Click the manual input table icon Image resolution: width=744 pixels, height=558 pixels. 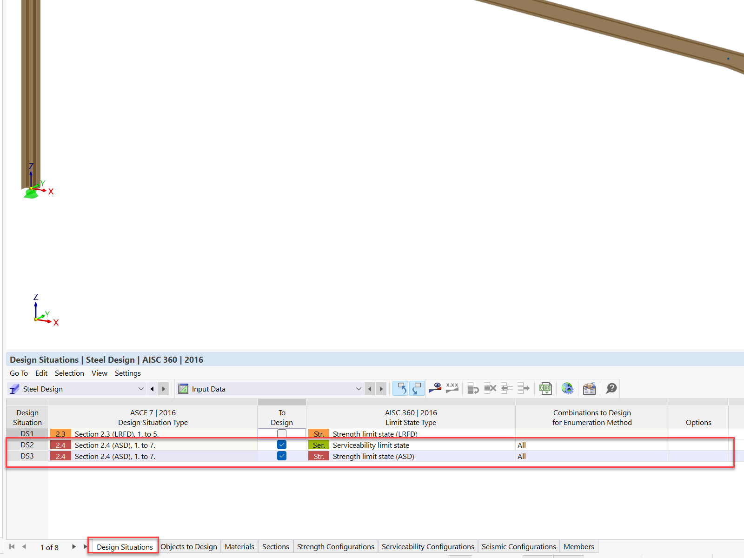589,388
